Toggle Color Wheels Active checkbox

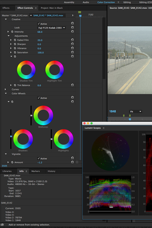39,98
